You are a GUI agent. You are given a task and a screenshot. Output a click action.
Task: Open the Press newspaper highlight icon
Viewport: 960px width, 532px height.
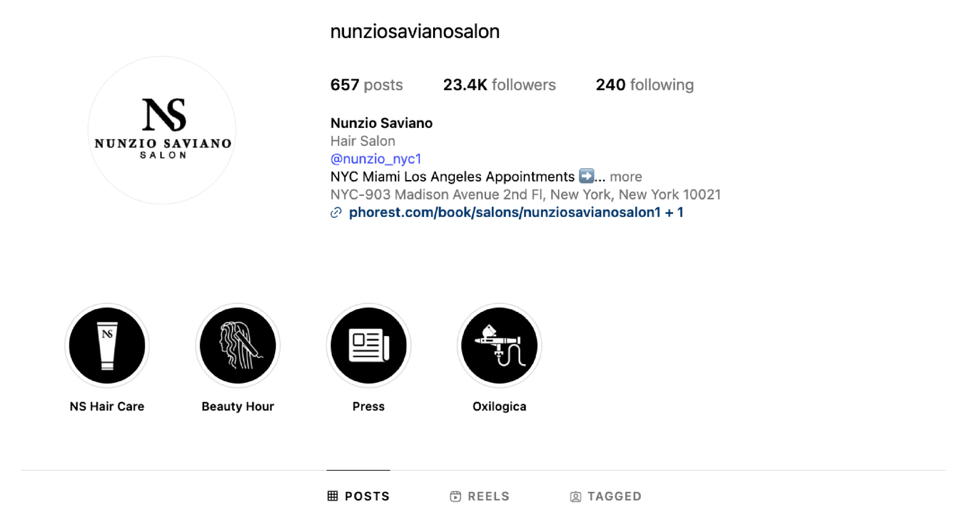368,345
